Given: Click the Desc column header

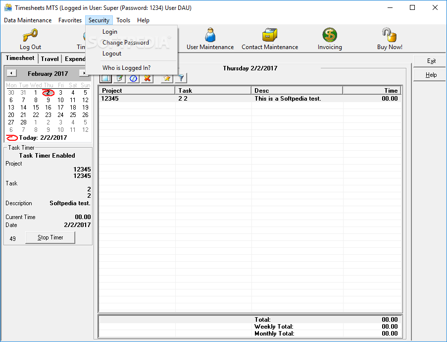Looking at the screenshot, I should [x=297, y=91].
